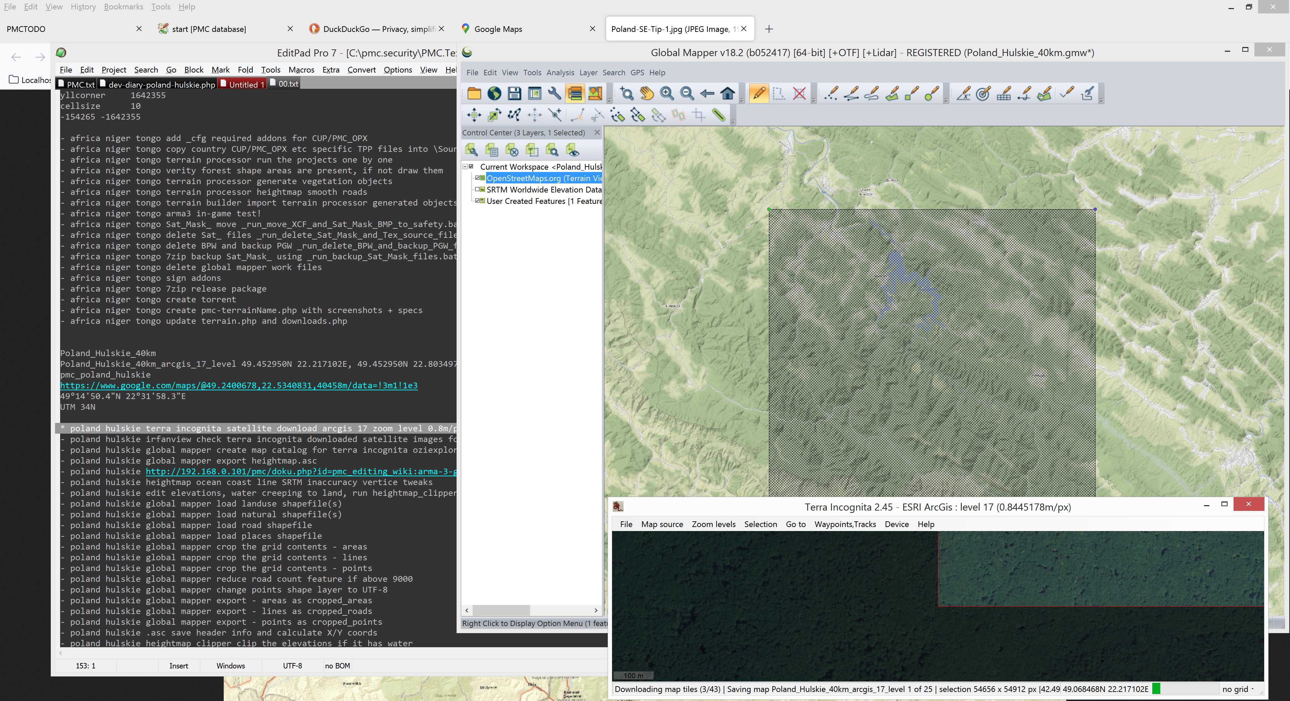Viewport: 1290px width, 701px height.
Task: Click the Home full view icon
Action: (x=728, y=94)
